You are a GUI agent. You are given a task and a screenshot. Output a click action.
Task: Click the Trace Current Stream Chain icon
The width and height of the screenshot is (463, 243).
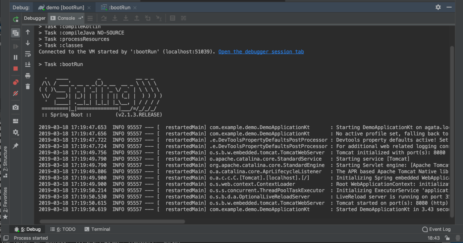coord(184,18)
